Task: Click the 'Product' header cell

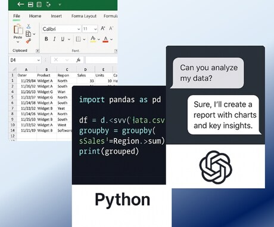Action: 46,75
